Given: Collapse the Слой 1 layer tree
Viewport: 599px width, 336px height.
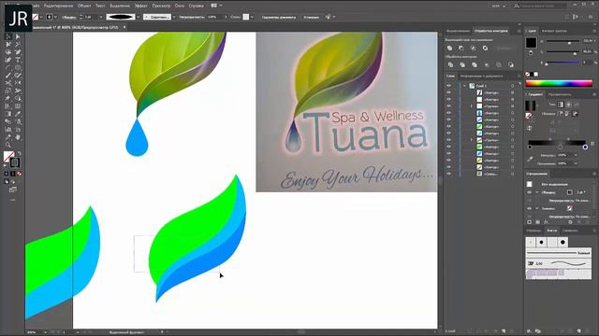Looking at the screenshot, I should pos(464,86).
